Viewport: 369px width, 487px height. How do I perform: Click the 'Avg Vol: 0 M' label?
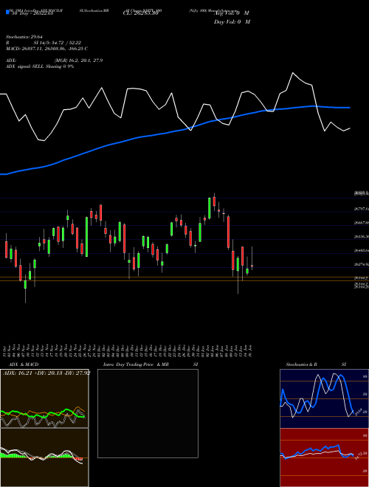click(x=232, y=13)
